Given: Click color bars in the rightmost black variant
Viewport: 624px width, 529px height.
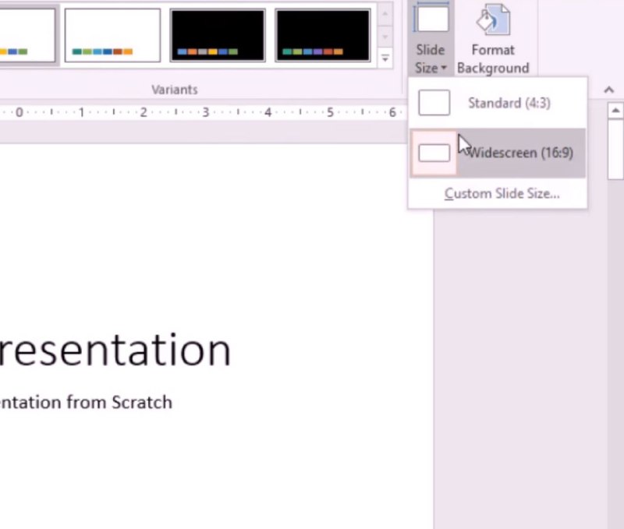Looking at the screenshot, I should click(311, 52).
